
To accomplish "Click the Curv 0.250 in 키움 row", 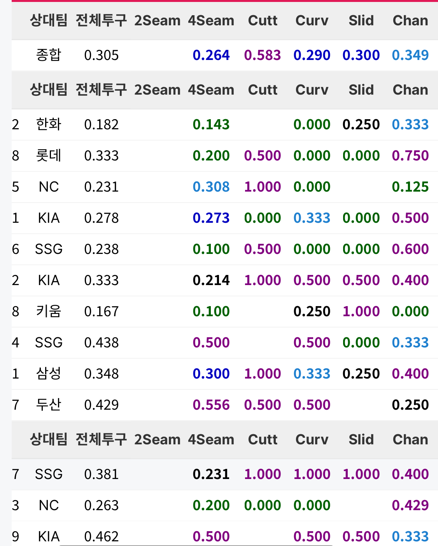I will (312, 312).
